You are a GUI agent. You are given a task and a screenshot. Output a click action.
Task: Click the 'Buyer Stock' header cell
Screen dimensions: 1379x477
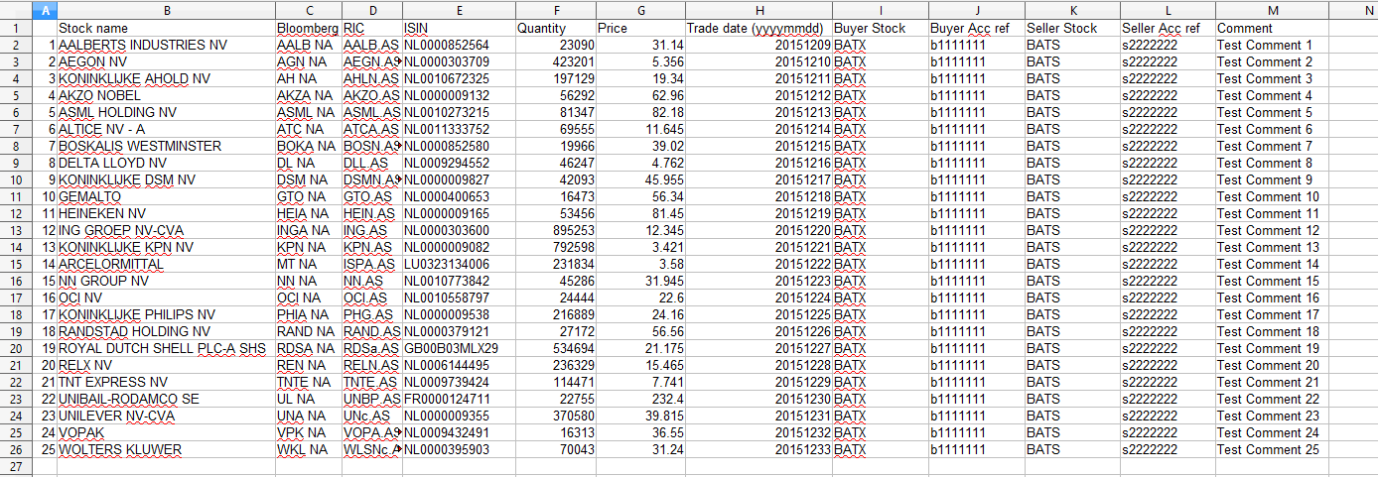click(x=880, y=28)
